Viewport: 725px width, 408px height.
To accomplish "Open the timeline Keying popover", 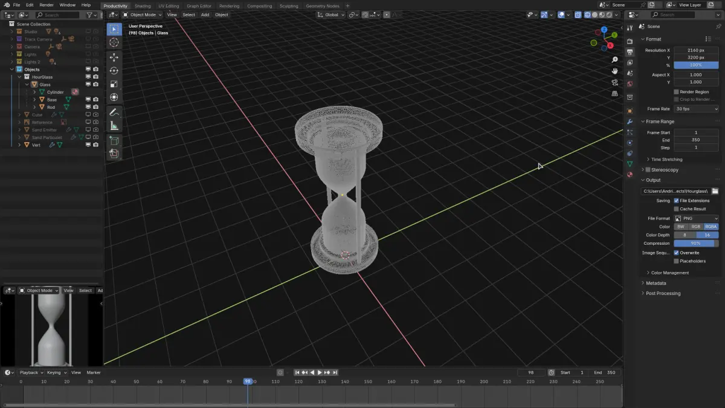I will tap(56, 372).
